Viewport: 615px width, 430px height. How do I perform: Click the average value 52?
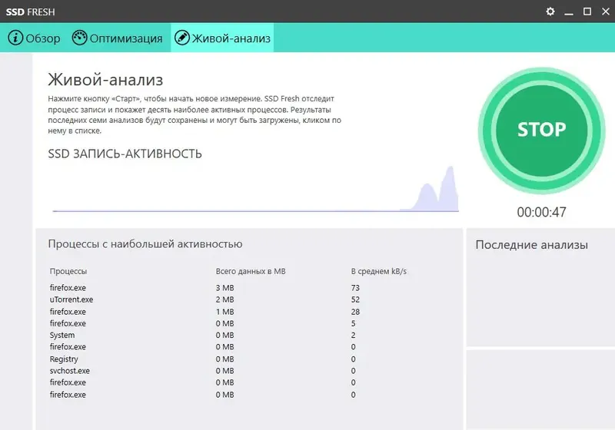coord(355,299)
